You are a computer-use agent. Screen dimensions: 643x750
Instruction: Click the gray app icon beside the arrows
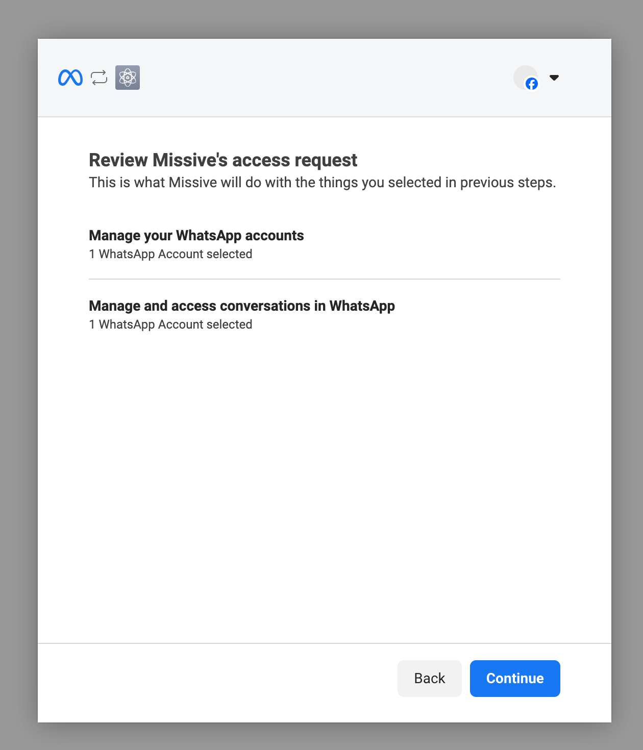[127, 78]
